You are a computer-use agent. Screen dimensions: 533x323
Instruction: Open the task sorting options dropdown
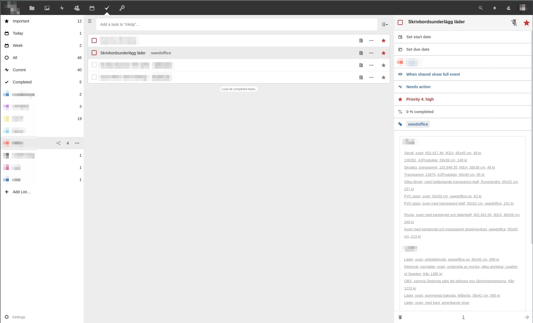pos(384,24)
